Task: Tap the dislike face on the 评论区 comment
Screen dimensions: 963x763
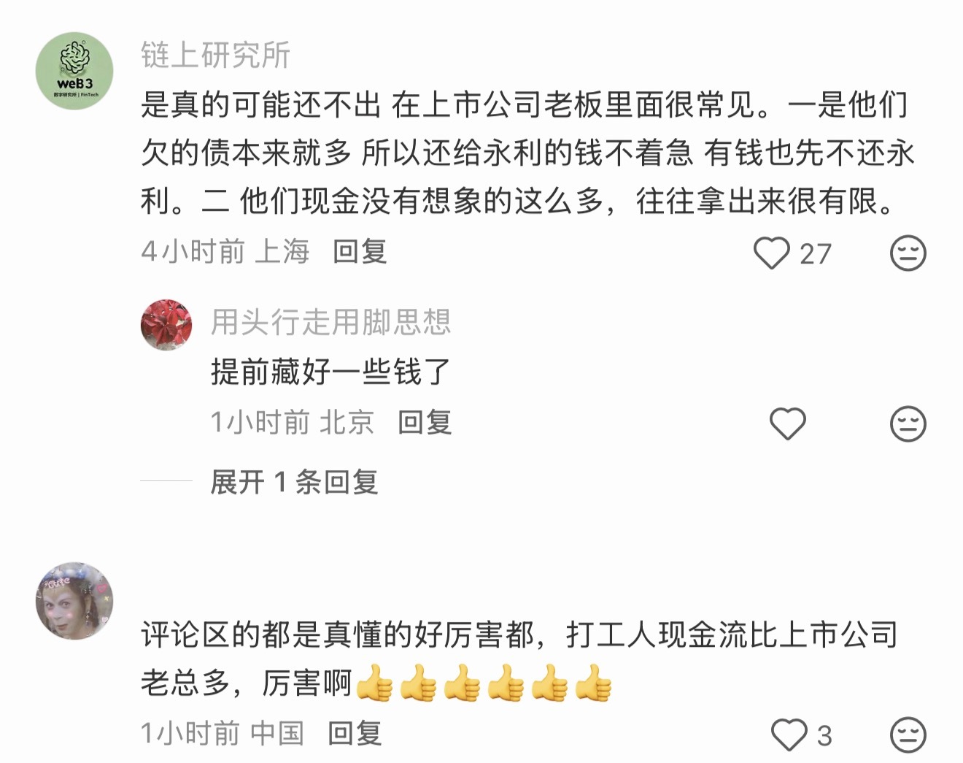Action: (x=908, y=735)
